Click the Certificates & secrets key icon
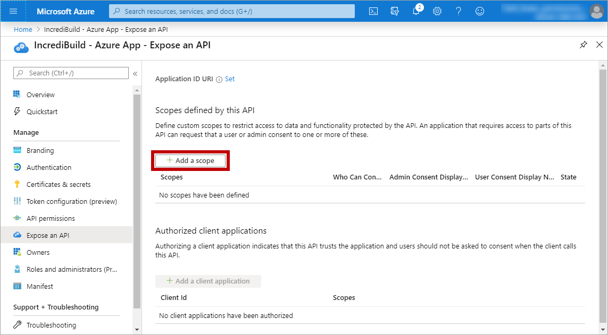608x335 pixels. (17, 184)
